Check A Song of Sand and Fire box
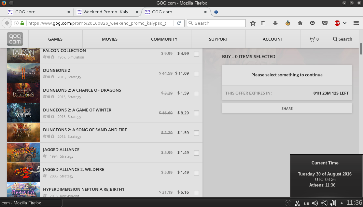The height and width of the screenshot is (207, 363). tap(196, 133)
